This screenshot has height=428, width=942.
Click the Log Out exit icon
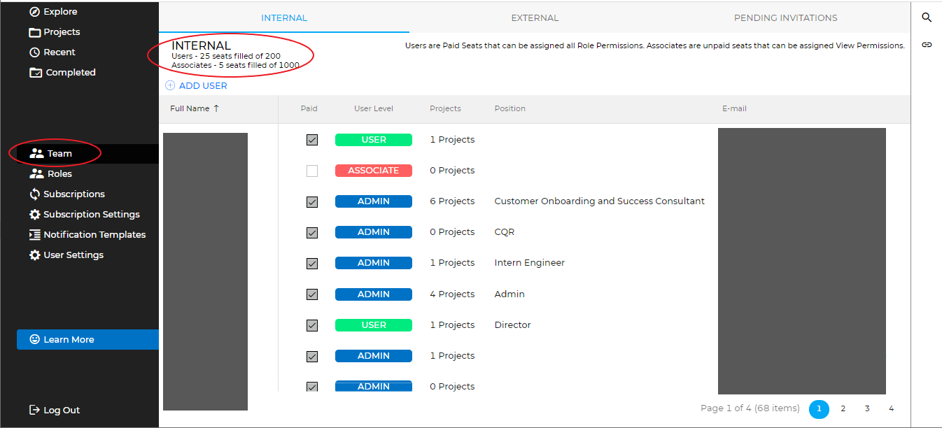pos(34,411)
